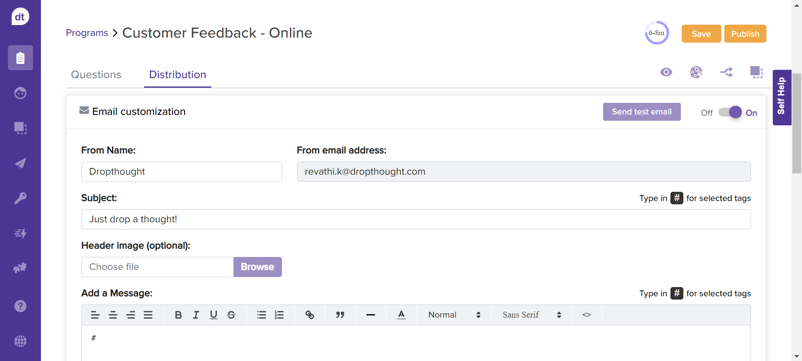Select the Distribution tab
Screen dimensions: 802x361
coord(178,74)
